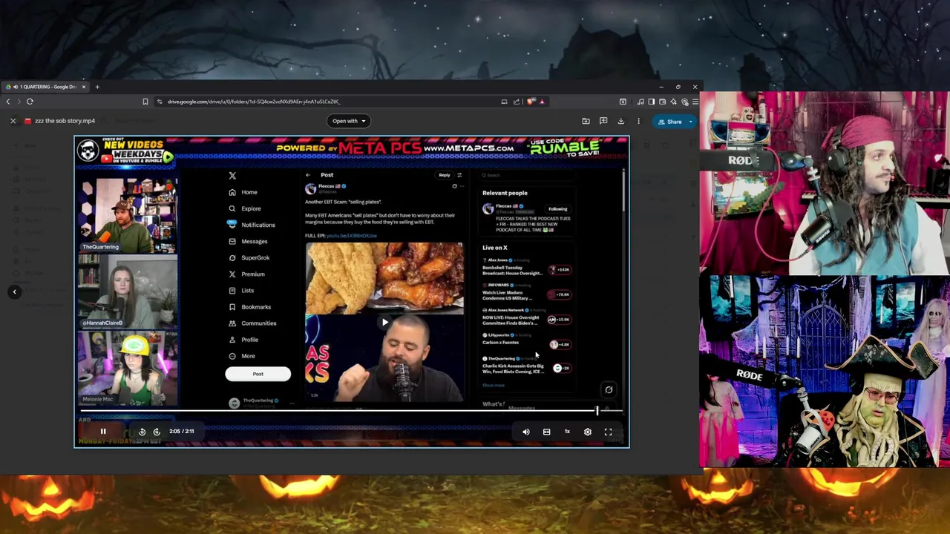
Task: Rewind video ten seconds
Action: click(142, 431)
